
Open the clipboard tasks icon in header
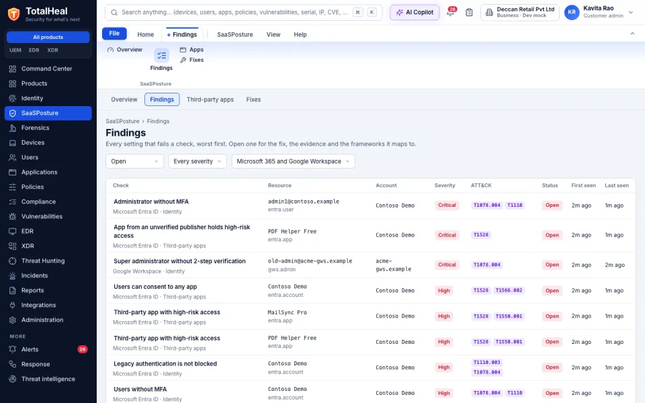click(x=469, y=12)
